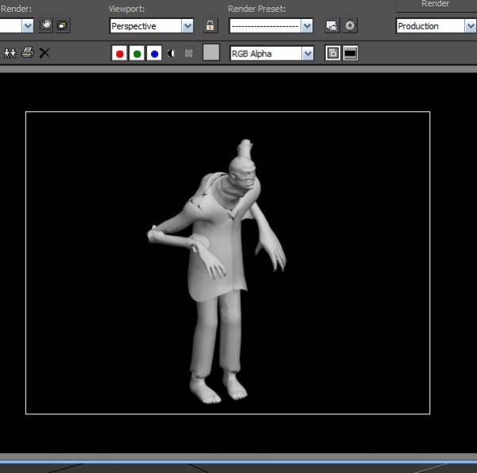This screenshot has width=477, height=473.
Task: Expand the Render Preset dropdown
Action: point(271,25)
